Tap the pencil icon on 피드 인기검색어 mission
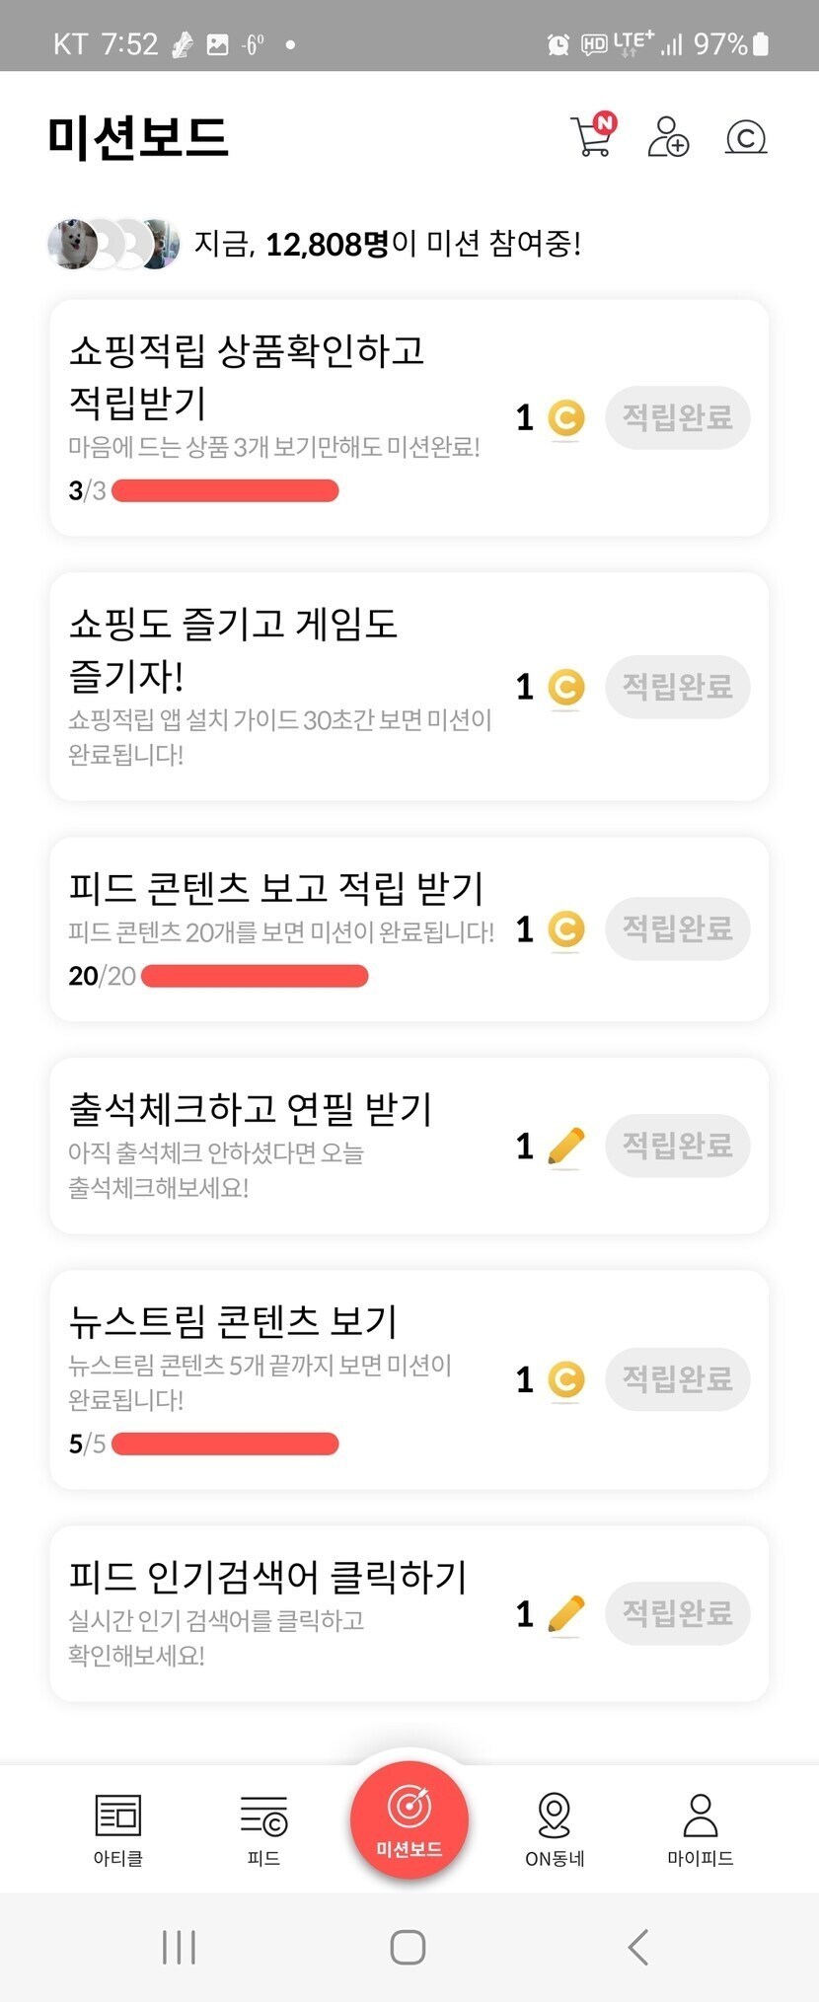Viewport: 819px width, 2002px height. tap(565, 1614)
